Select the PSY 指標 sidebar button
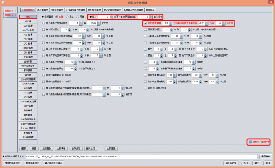Image resolution: width=275 pixels, height=168 pixels. [28, 39]
